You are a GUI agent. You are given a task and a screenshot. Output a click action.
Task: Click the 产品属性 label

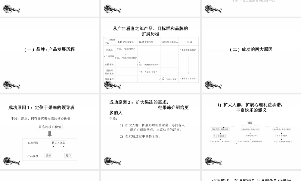(x=33, y=156)
